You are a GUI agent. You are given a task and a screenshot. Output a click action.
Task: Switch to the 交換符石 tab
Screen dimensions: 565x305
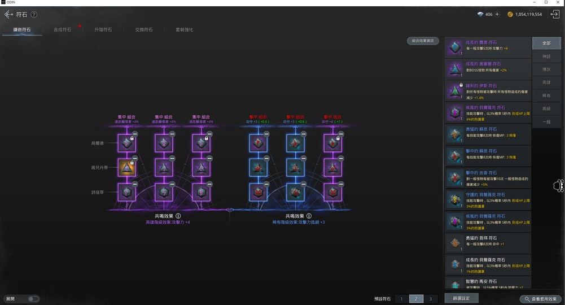[144, 29]
